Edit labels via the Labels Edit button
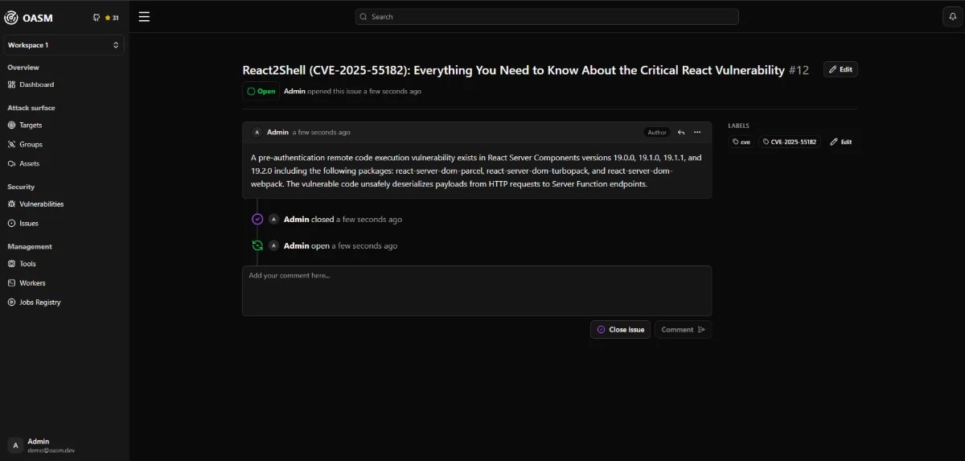 tap(840, 142)
